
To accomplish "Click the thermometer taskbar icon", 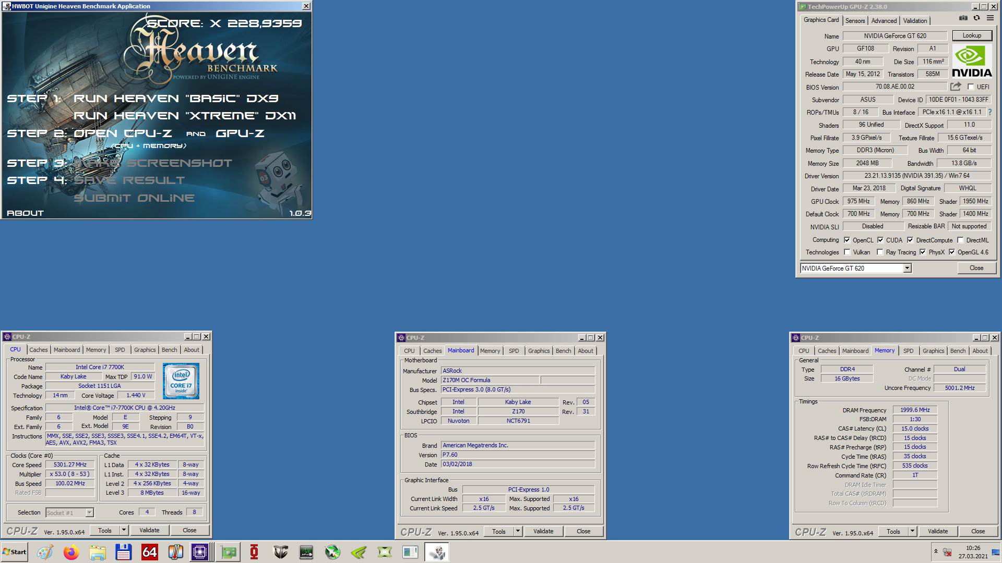I will pyautogui.click(x=175, y=552).
